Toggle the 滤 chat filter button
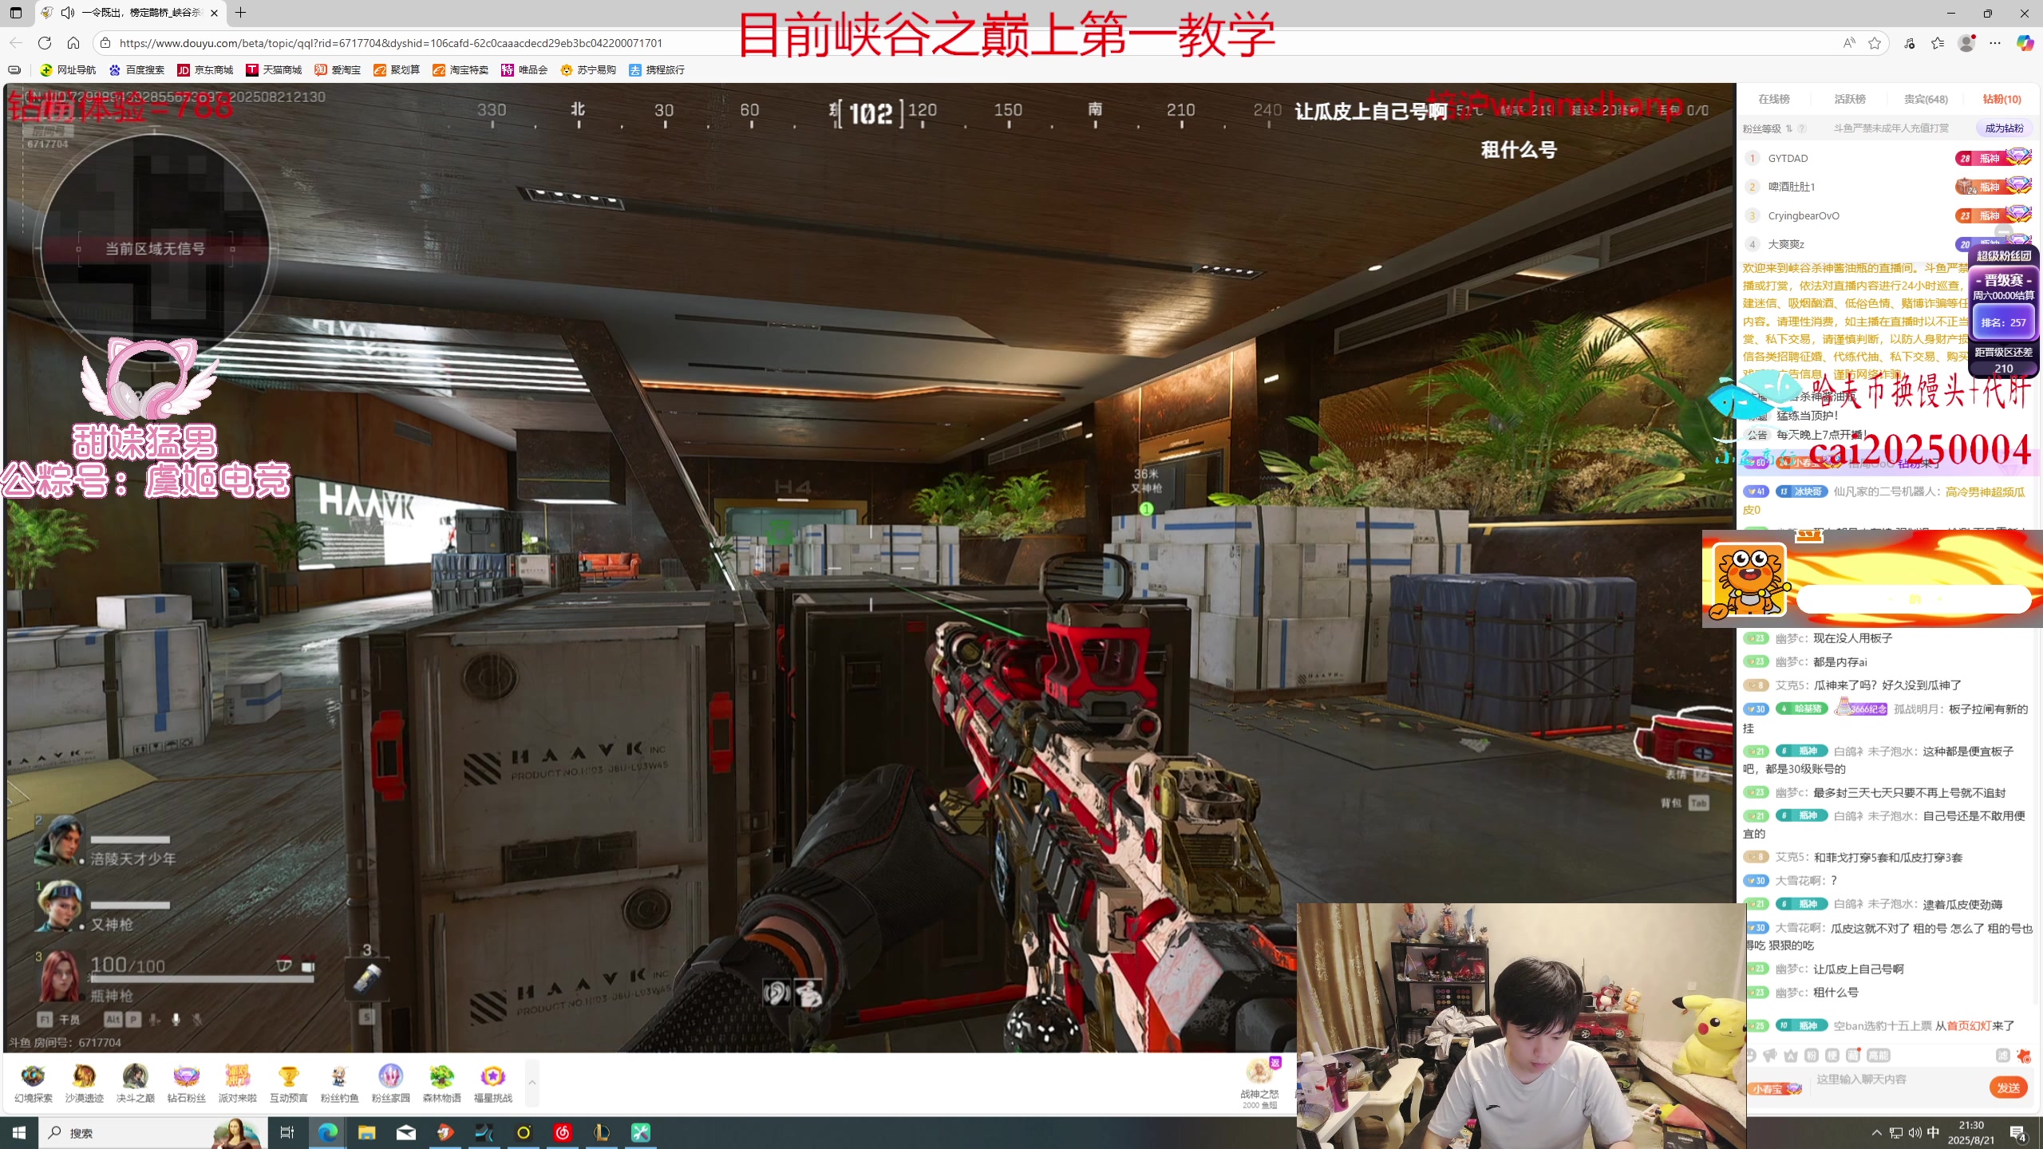The width and height of the screenshot is (2043, 1149). 2002,1055
